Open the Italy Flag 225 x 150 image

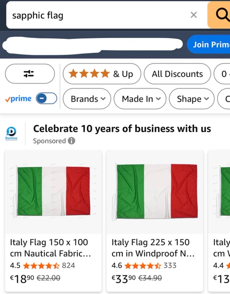coord(155,192)
